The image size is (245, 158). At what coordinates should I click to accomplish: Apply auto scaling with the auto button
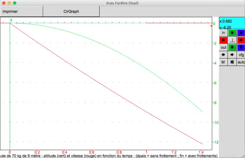pyautogui.click(x=241, y=62)
